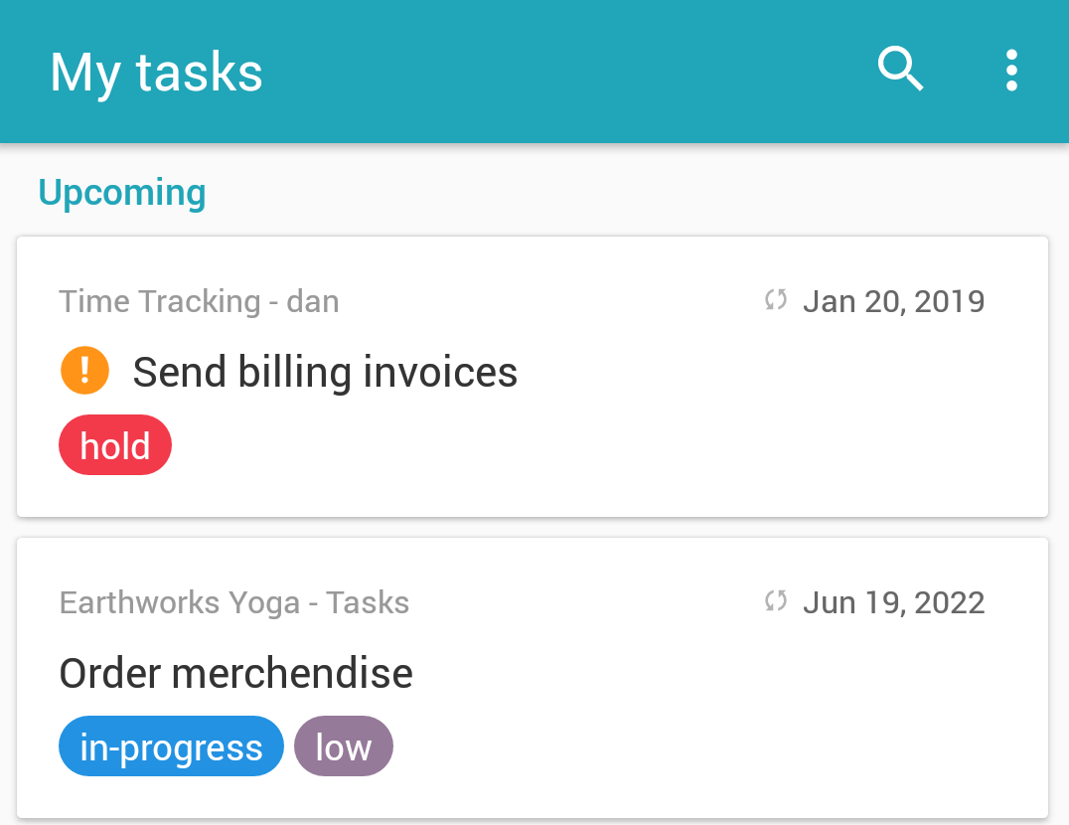Select the blue in-progress tag

(171, 746)
